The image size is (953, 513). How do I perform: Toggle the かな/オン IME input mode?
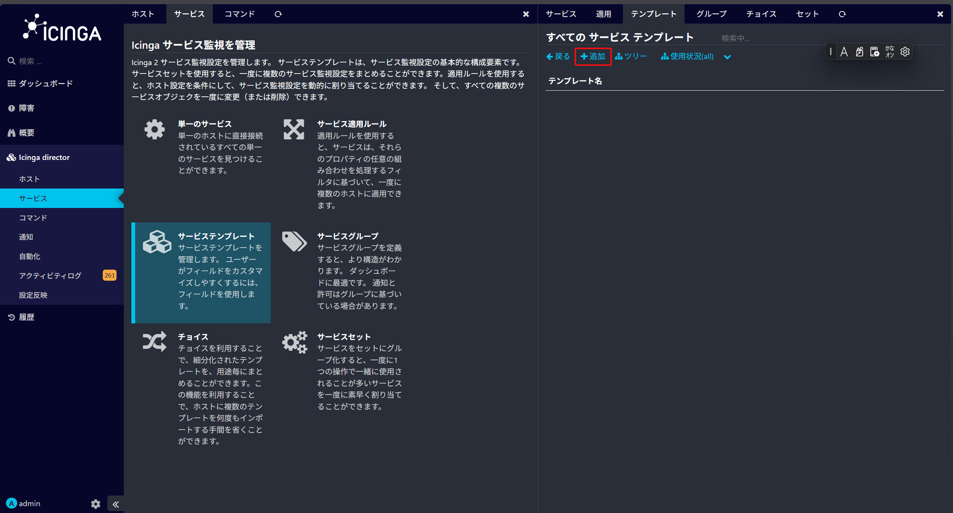889,51
